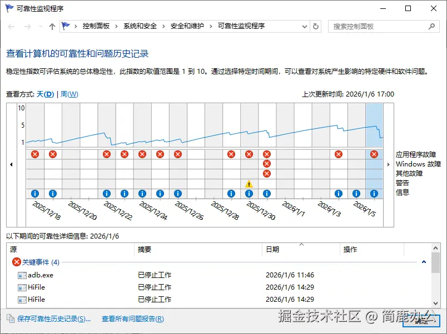Click the details list scroll down arrow
This screenshot has height=334, width=447.
[435, 303]
